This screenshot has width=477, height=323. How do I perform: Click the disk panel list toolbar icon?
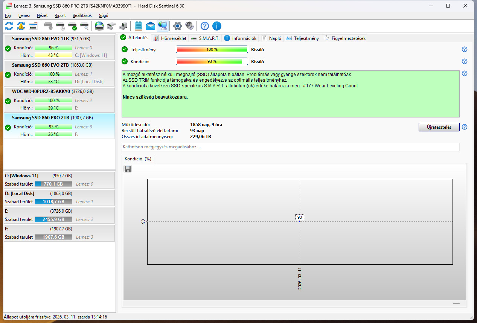pyautogui.click(x=33, y=26)
